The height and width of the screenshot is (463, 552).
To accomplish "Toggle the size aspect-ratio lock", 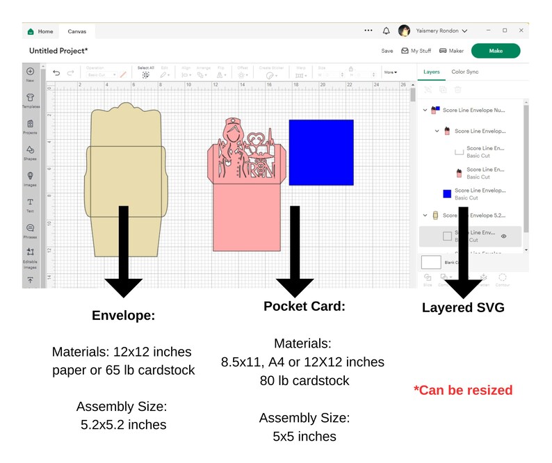I will pyautogui.click(x=350, y=69).
